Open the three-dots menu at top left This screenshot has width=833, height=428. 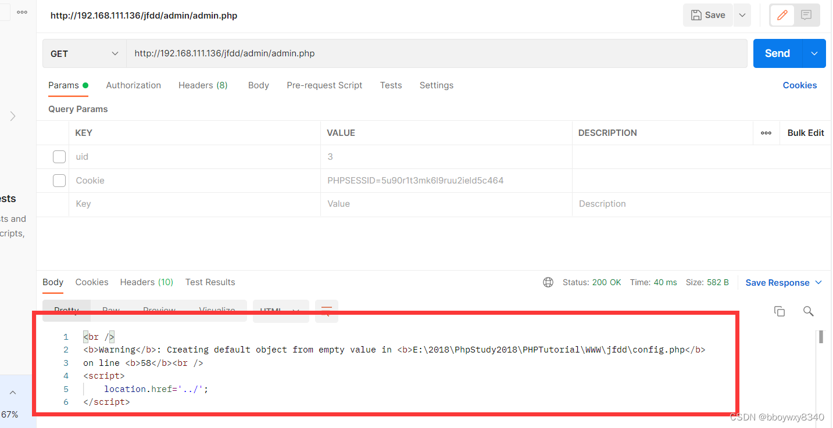(x=22, y=12)
